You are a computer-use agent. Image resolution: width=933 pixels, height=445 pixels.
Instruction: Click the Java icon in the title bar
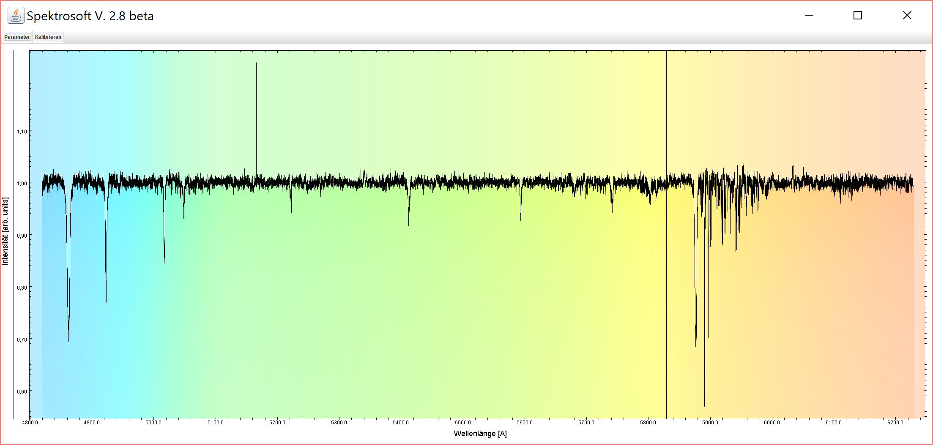[x=16, y=16]
